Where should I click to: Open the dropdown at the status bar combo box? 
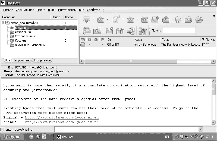[200, 129]
